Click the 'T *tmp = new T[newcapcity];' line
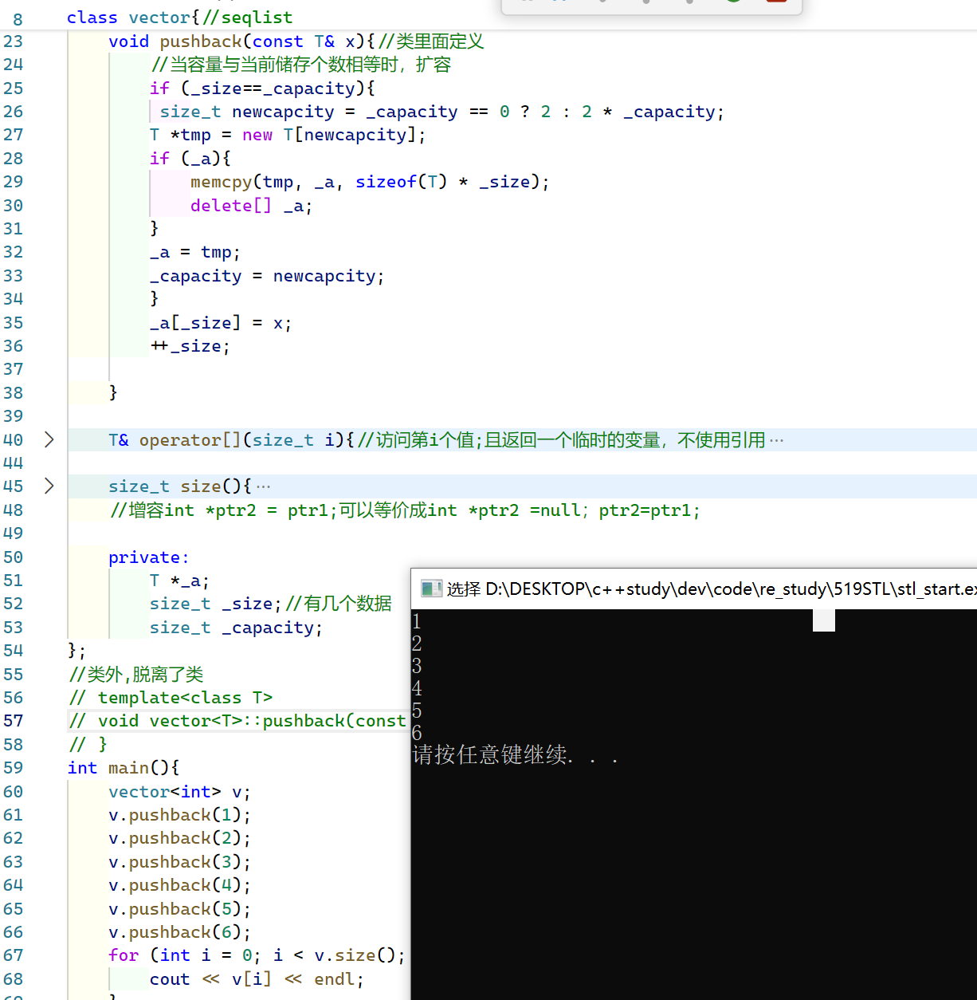Image resolution: width=977 pixels, height=1000 pixels. [x=288, y=135]
